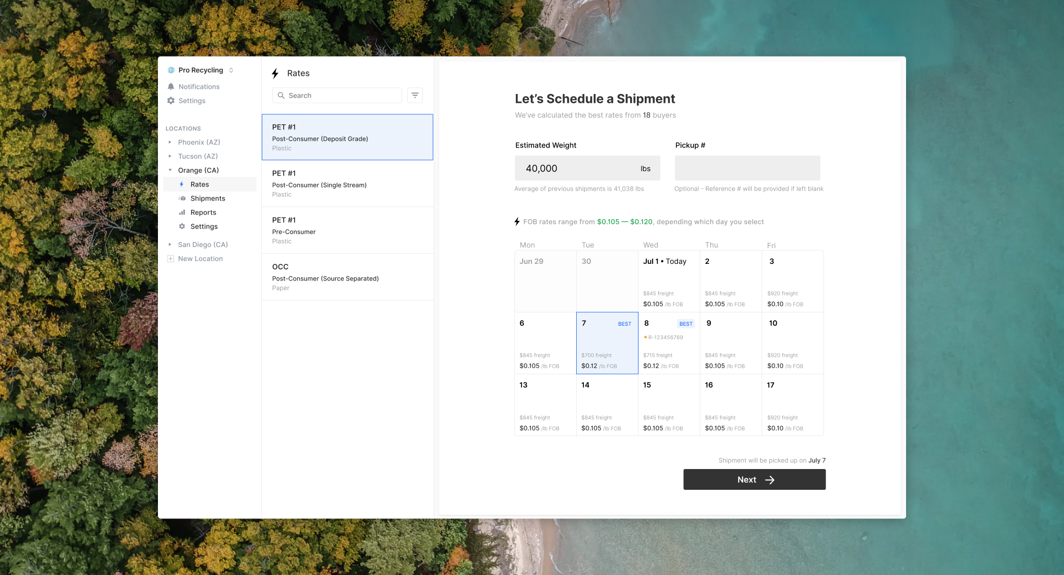Click the top Settings gear icon
Screen dimensions: 1064x575
(x=171, y=101)
